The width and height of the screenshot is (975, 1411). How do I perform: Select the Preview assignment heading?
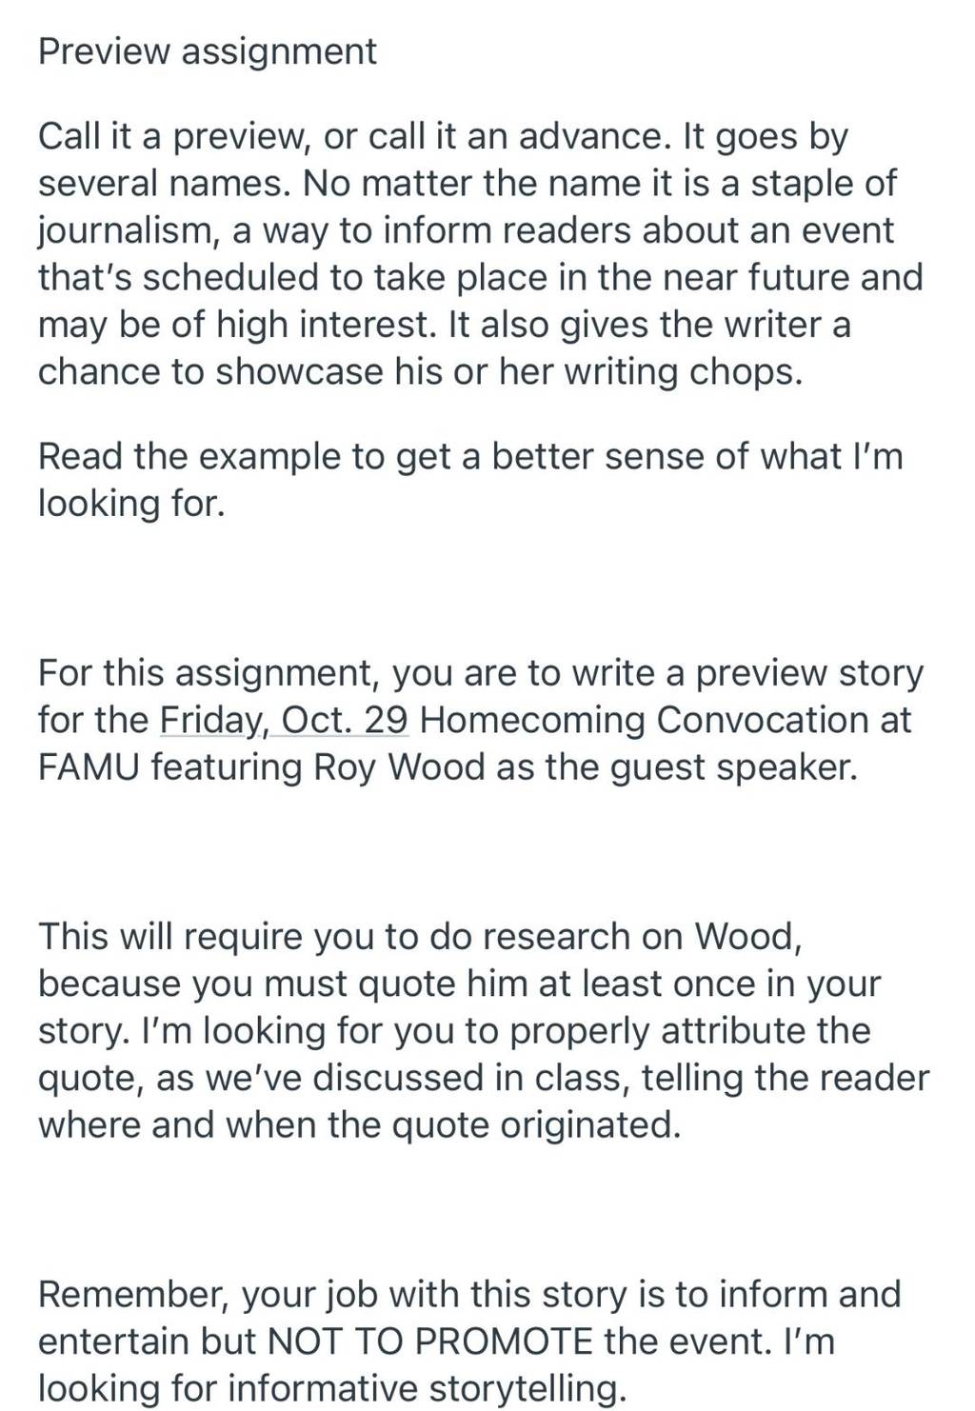click(x=208, y=51)
